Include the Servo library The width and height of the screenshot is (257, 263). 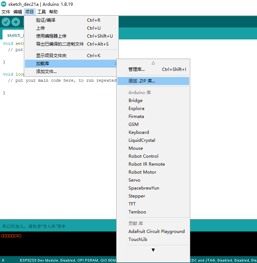pos(153,180)
